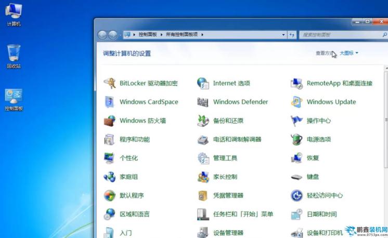Double-check 回收站 desktop icon by selecting it

point(14,55)
